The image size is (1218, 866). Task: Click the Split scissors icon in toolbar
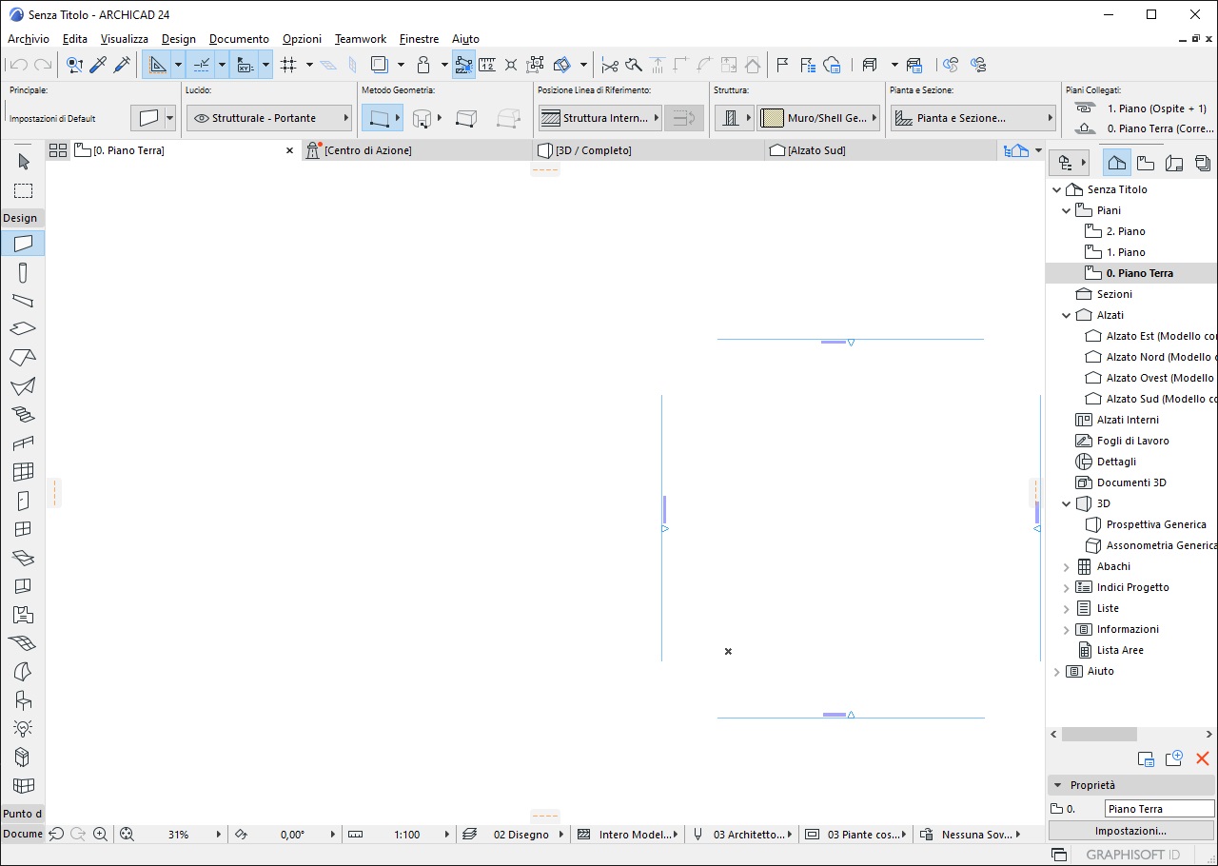click(610, 65)
